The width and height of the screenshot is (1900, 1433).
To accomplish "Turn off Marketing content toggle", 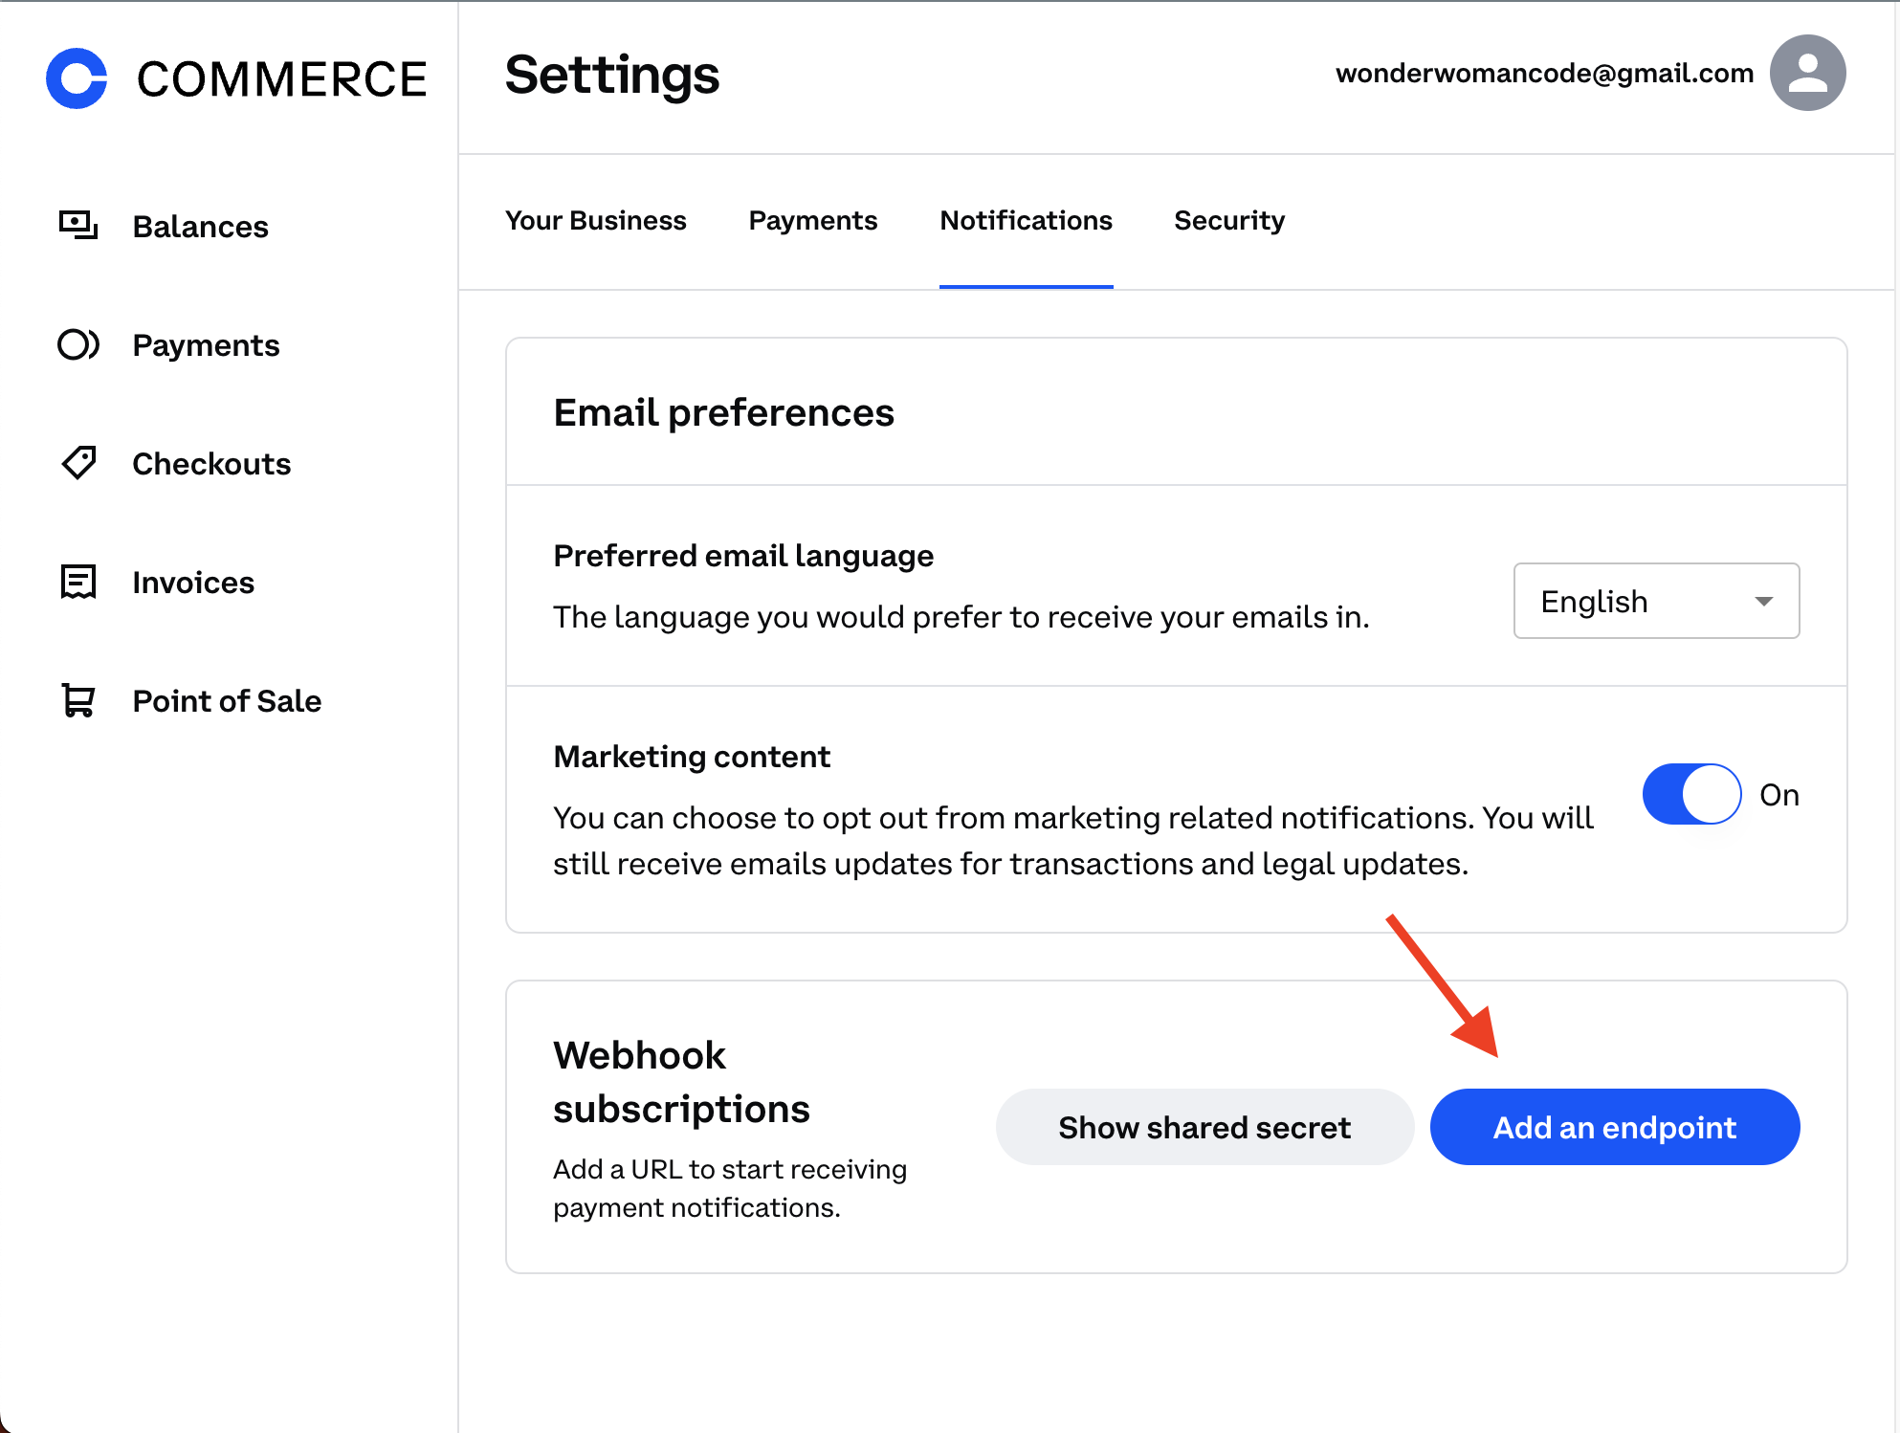I will (x=1691, y=794).
